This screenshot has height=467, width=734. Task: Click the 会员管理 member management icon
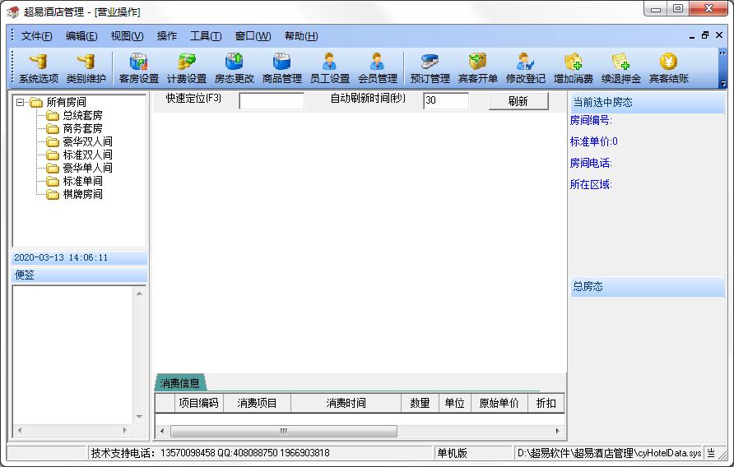[378, 68]
